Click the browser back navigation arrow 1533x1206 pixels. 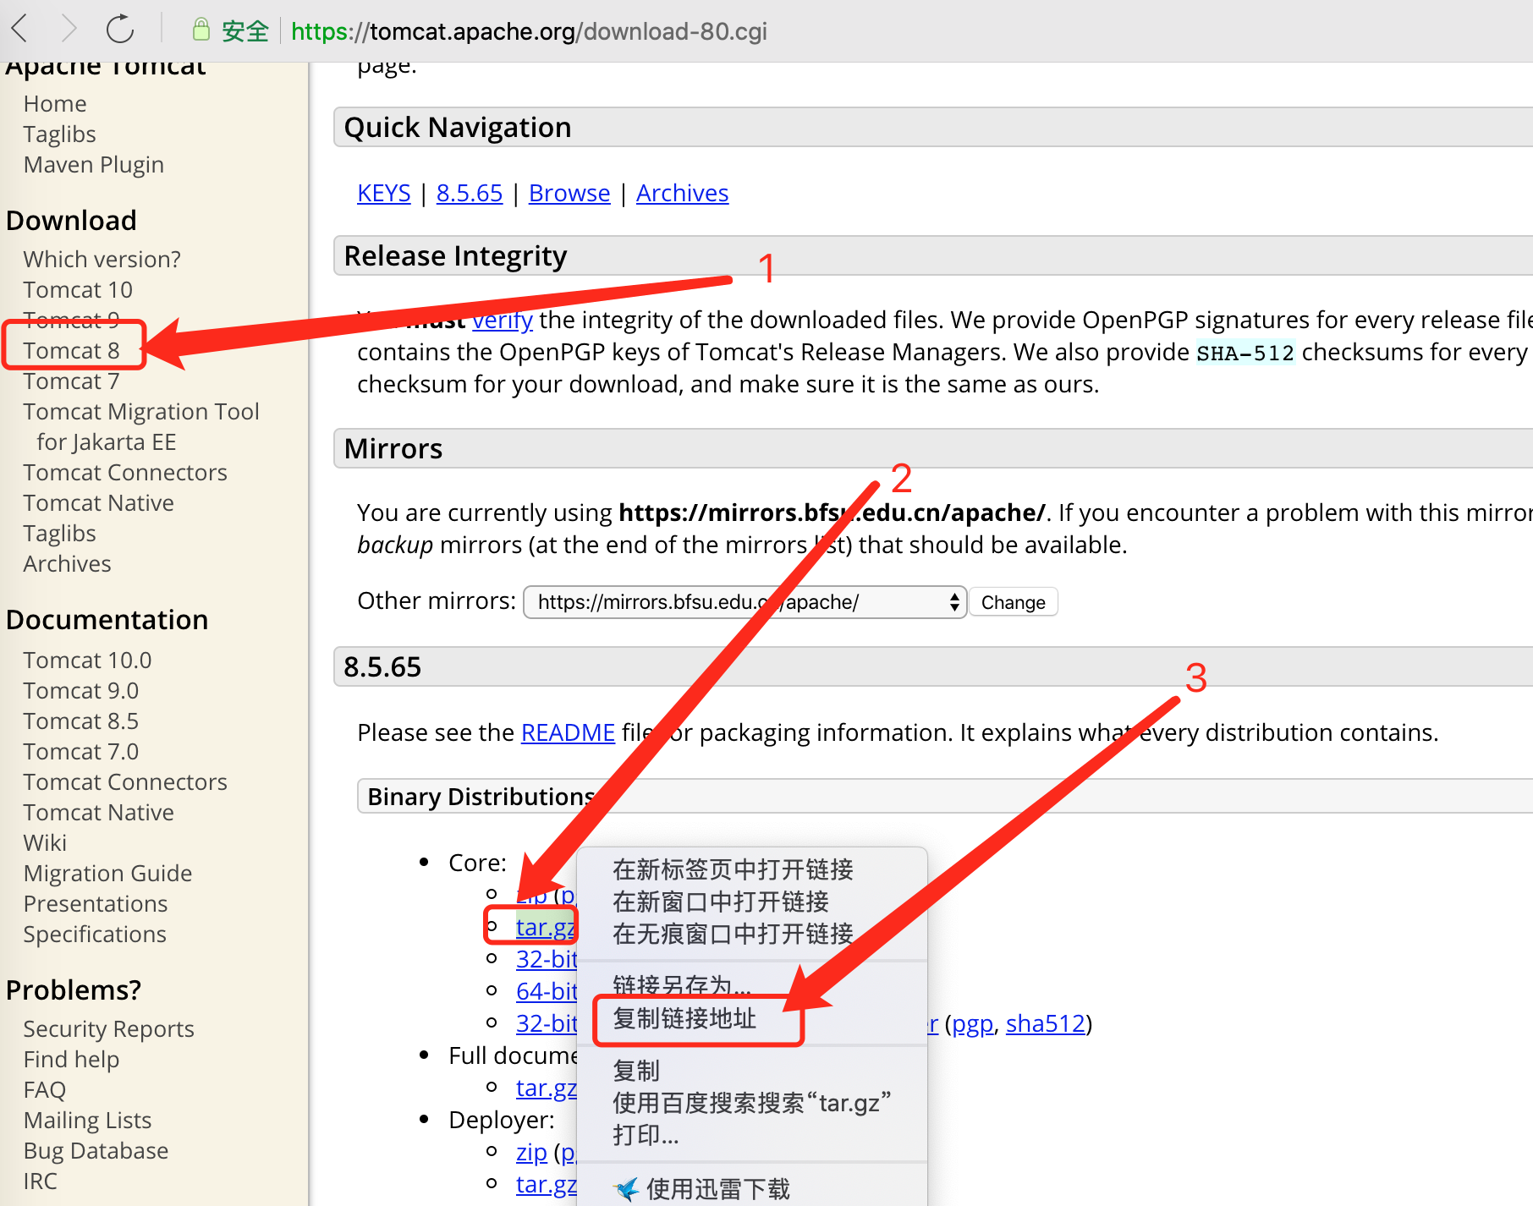point(20,28)
